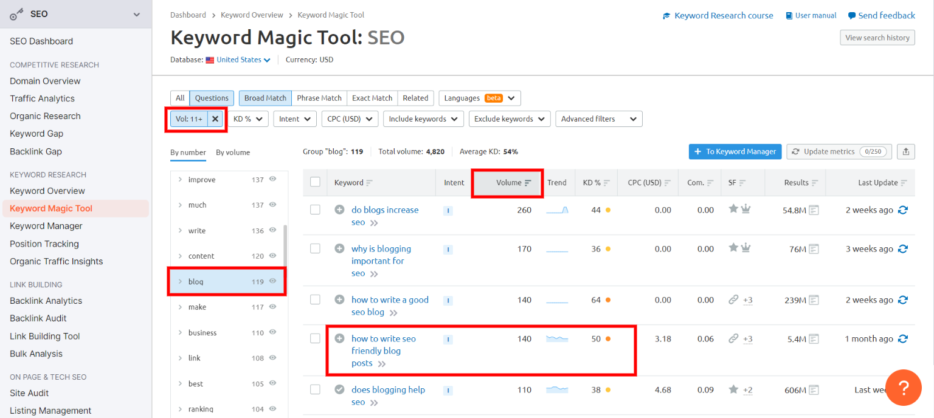Viewport: 934px width, 418px height.
Task: Check the box for 'do blogs increase seo'
Action: tap(315, 210)
